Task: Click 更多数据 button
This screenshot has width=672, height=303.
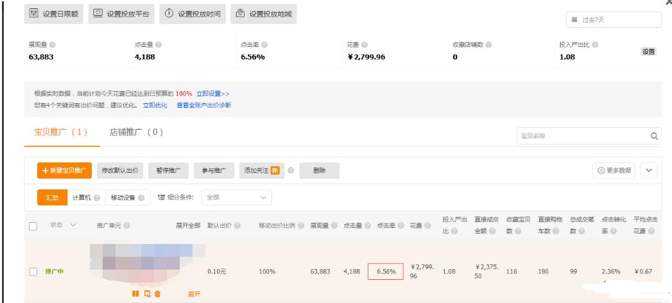Action: point(614,170)
